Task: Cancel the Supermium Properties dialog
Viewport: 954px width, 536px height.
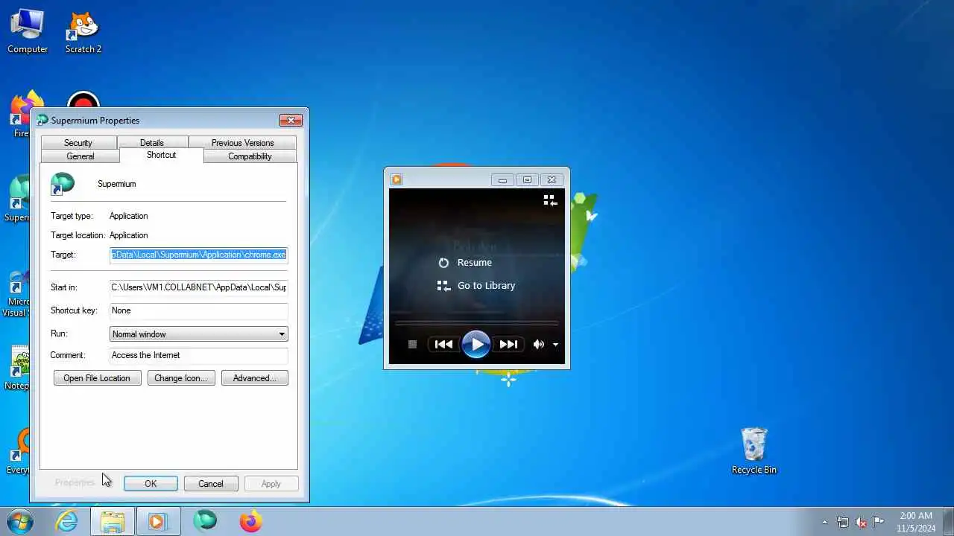Action: point(210,484)
